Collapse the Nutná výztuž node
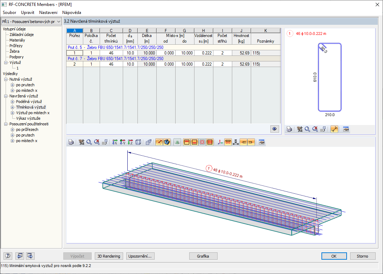Image resolution: width=383 pixels, height=274 pixels. tap(6, 80)
